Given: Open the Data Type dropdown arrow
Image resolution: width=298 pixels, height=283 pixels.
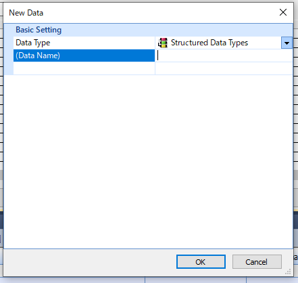Looking at the screenshot, I should click(287, 43).
